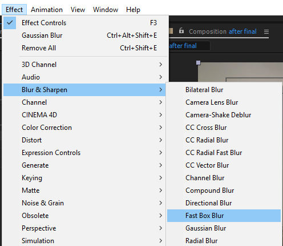Open the Composition panel hamburger menu
Image resolution: width=283 pixels, height=246 pixels.
(x=266, y=31)
